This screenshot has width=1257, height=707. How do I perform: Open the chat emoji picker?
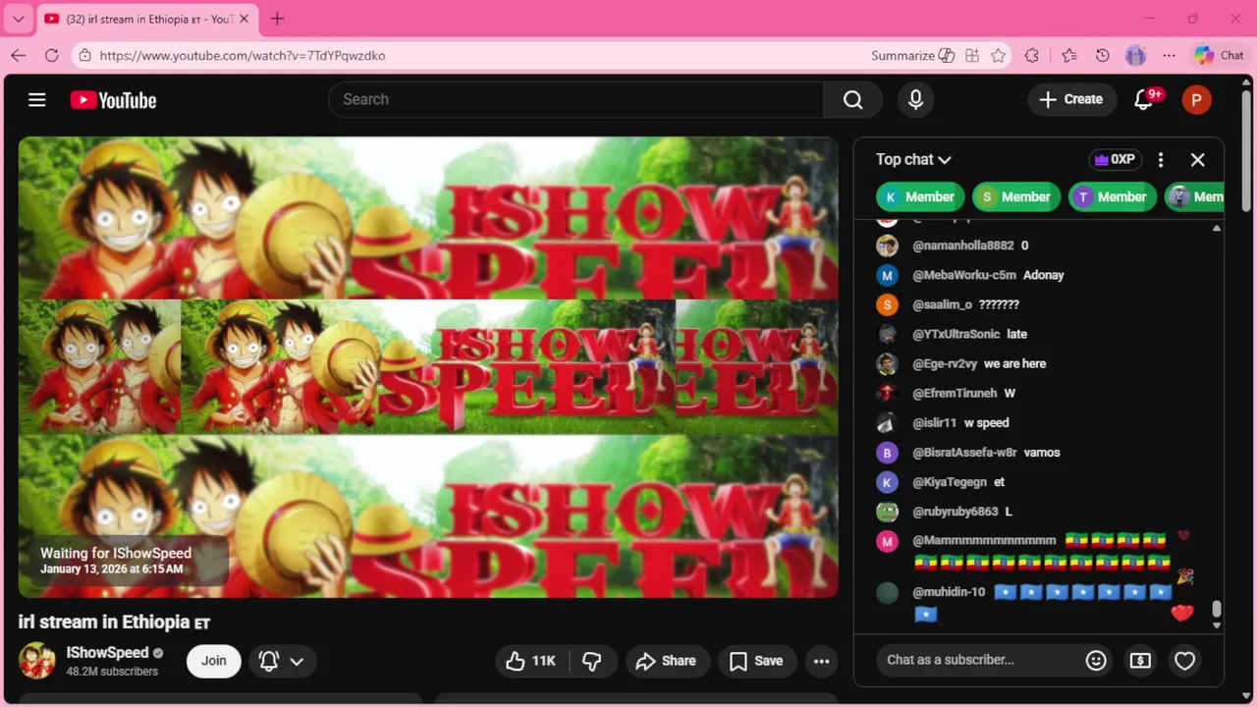point(1096,661)
